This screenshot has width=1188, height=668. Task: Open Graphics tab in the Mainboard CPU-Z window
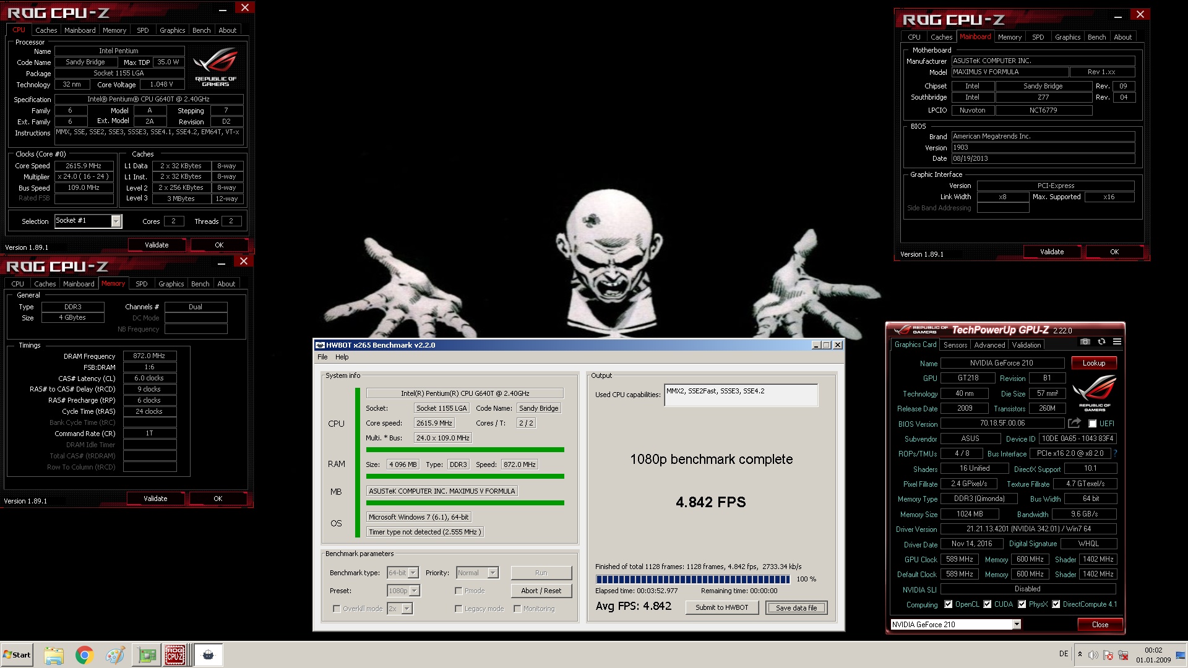(1067, 37)
